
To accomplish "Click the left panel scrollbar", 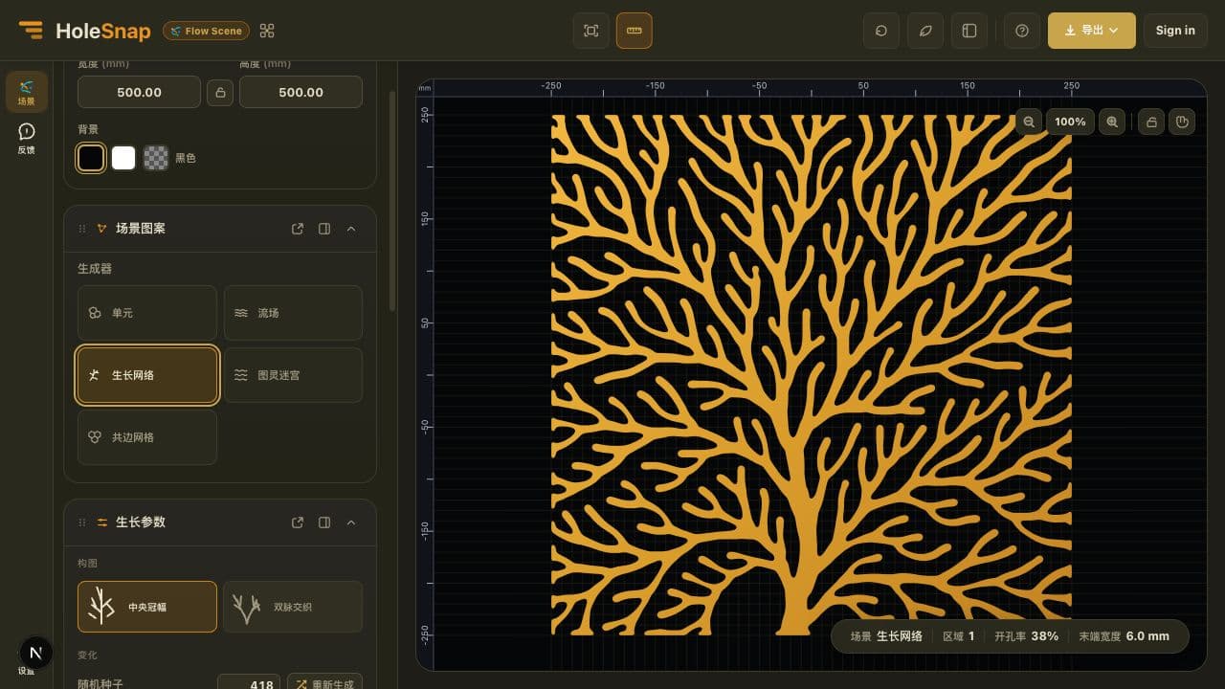I will [x=392, y=201].
